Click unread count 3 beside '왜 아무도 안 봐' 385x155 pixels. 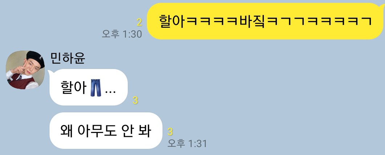(170, 132)
